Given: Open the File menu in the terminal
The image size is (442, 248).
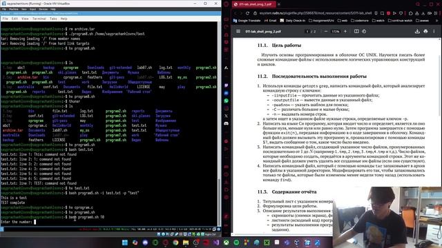Looking at the screenshot, I should pos(6,19).
